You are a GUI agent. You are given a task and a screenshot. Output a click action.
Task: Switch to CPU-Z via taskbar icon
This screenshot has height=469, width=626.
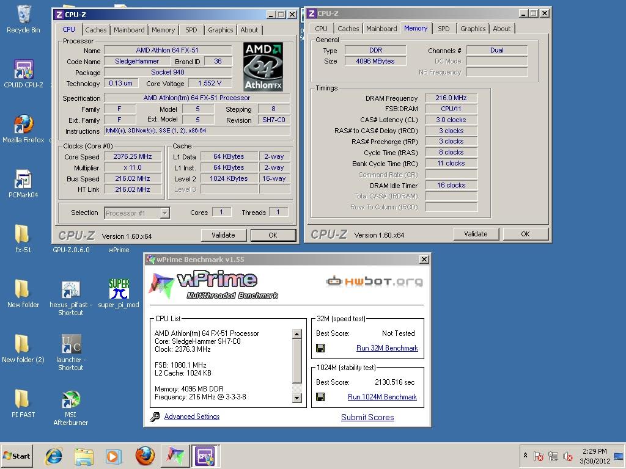pyautogui.click(x=205, y=456)
